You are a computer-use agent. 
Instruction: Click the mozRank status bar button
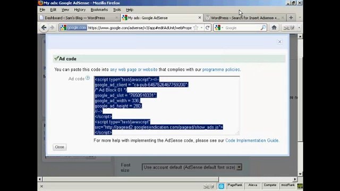288,185
